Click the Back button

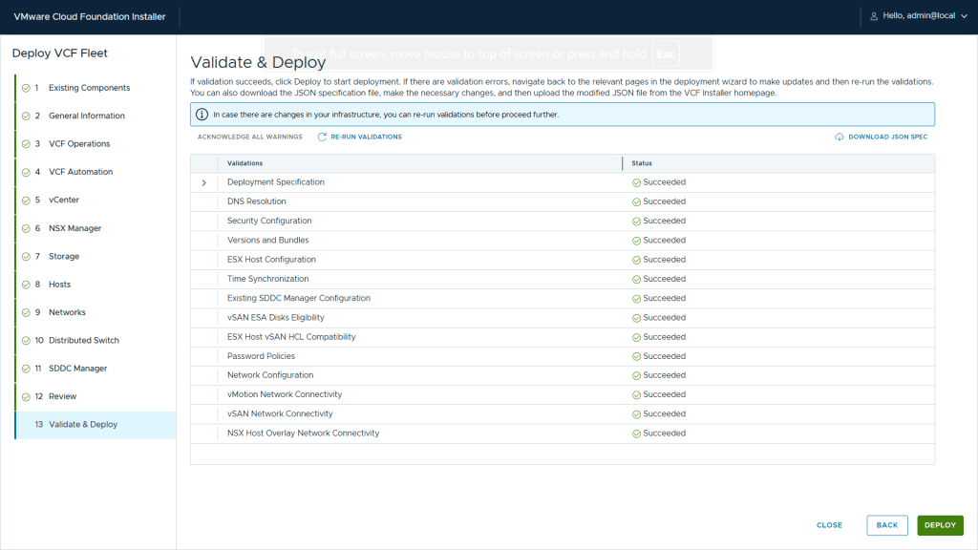[886, 525]
